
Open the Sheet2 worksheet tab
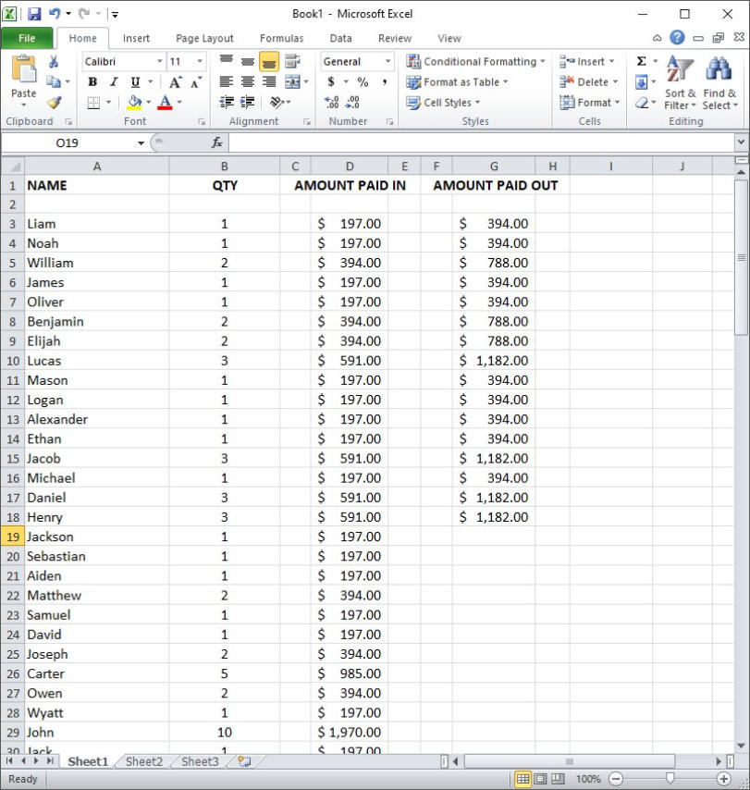(x=144, y=761)
